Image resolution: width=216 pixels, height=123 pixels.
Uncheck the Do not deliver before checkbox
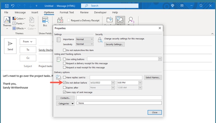click(65, 83)
